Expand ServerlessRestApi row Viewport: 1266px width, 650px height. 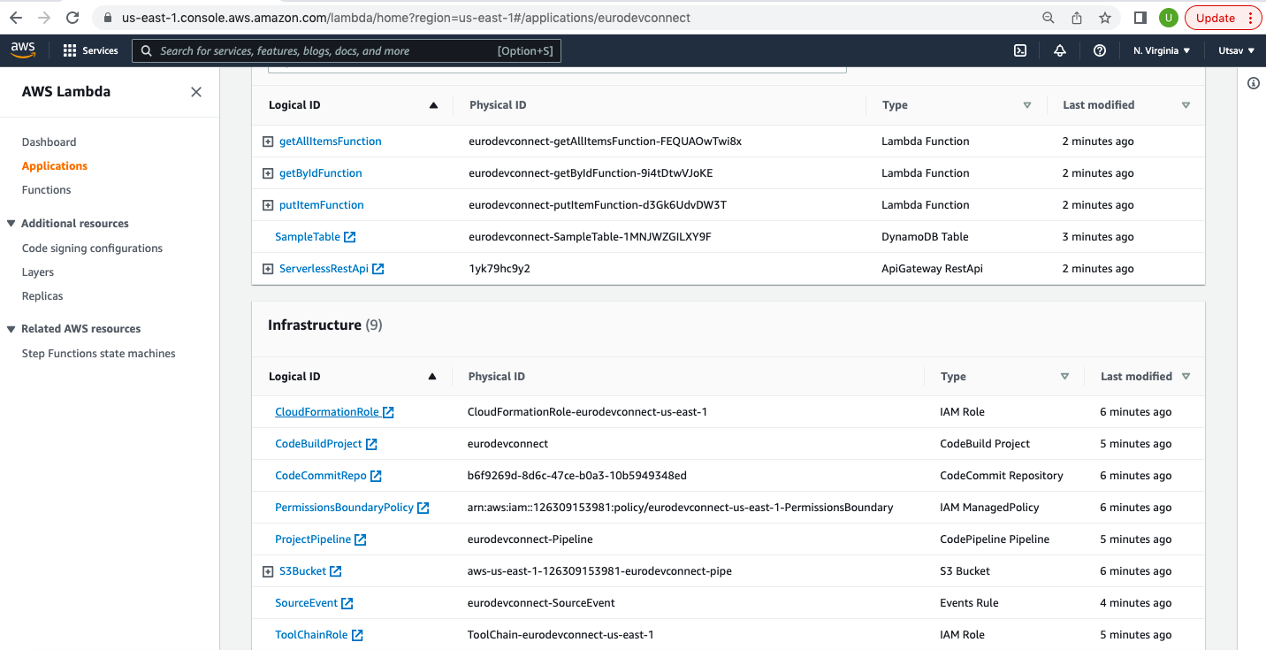pos(268,269)
